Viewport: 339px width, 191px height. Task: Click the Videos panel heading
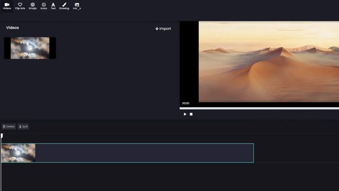pyautogui.click(x=13, y=28)
